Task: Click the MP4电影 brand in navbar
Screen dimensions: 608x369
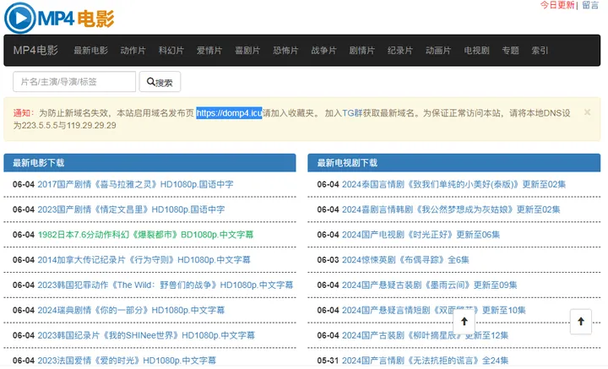Action: (x=35, y=51)
